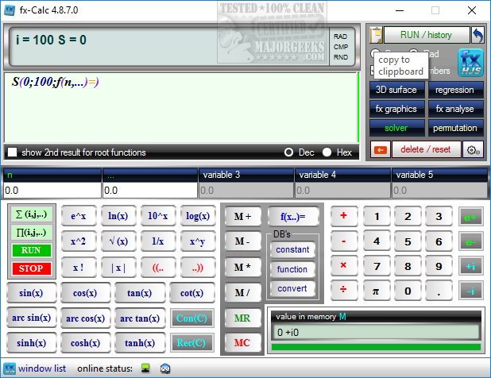The width and height of the screenshot is (491, 378).
Task: Click the n variable input field
Action: [52, 191]
